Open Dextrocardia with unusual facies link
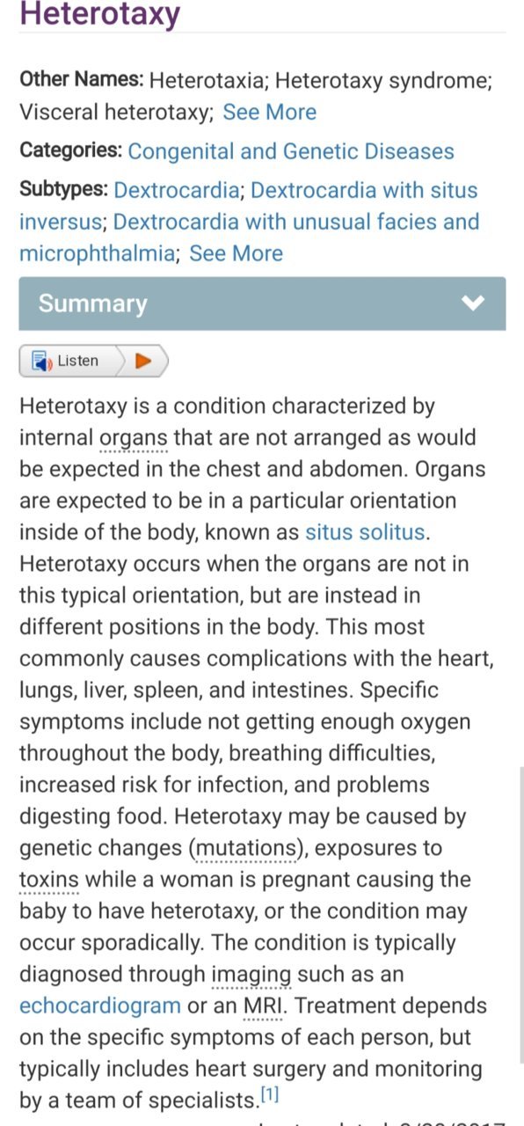The width and height of the screenshot is (524, 1126). (x=250, y=238)
